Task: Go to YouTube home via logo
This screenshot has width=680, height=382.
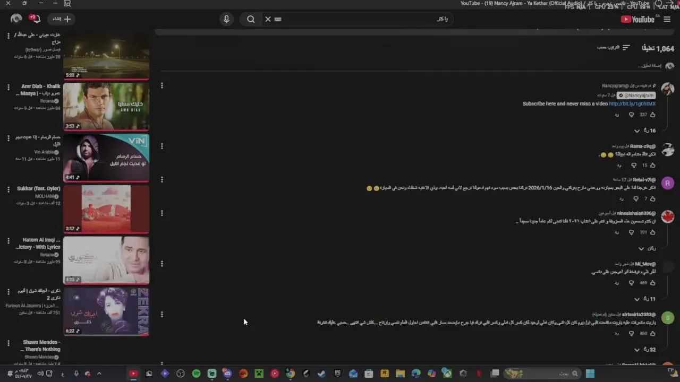Action: point(637,19)
